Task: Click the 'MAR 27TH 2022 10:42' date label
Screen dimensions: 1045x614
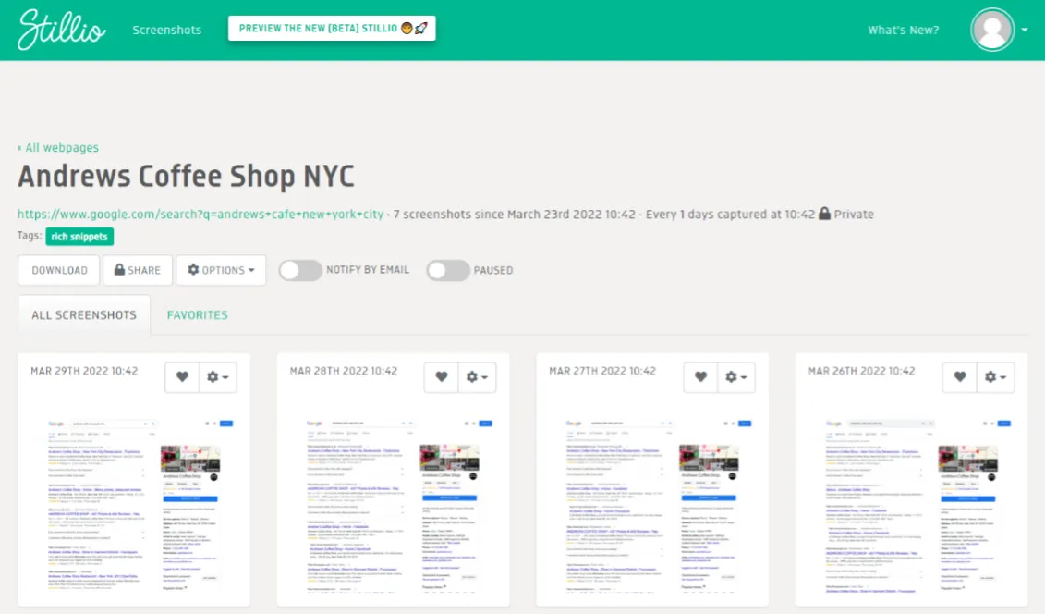Action: coord(602,371)
